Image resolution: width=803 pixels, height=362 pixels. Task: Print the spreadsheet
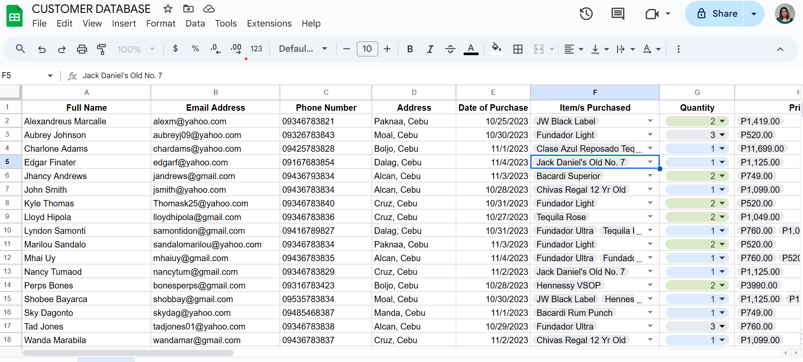[82, 49]
